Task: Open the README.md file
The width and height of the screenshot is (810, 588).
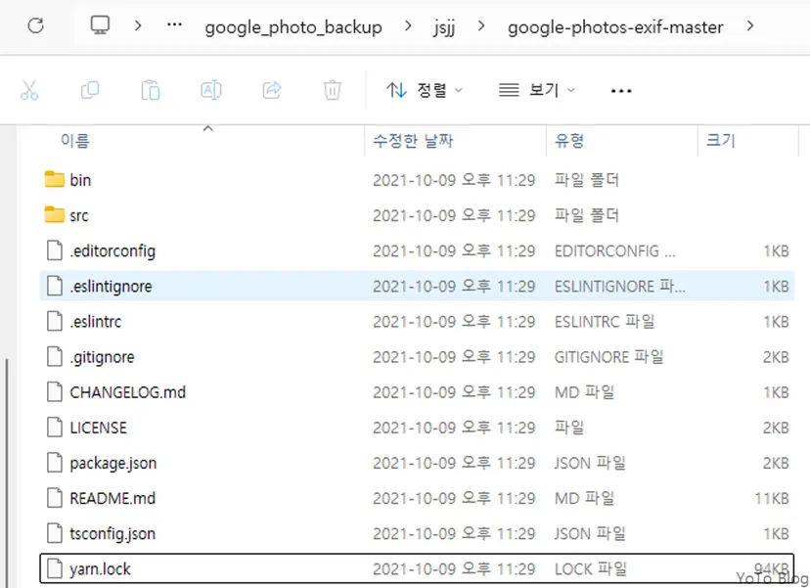Action: pyautogui.click(x=112, y=498)
